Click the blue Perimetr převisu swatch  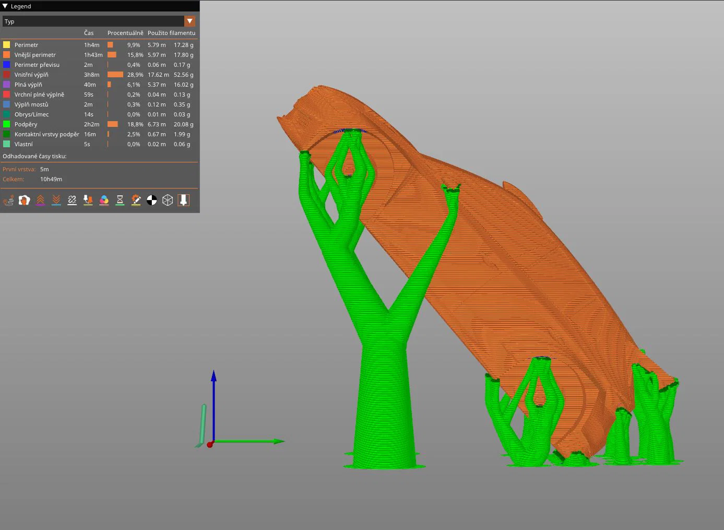tap(7, 65)
